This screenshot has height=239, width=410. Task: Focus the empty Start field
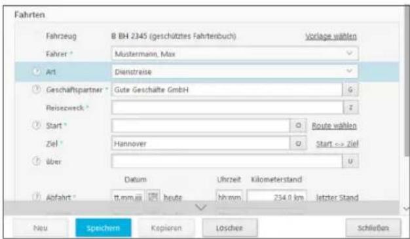[200, 126]
